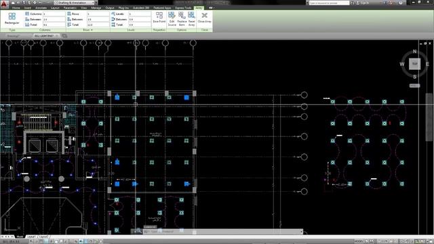Close the 002 LIGHTING file tab
This screenshot has height=244, width=434.
(57, 36)
